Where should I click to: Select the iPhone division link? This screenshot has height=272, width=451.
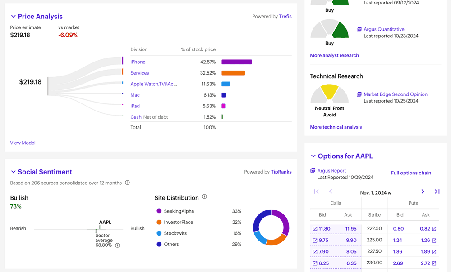click(138, 62)
